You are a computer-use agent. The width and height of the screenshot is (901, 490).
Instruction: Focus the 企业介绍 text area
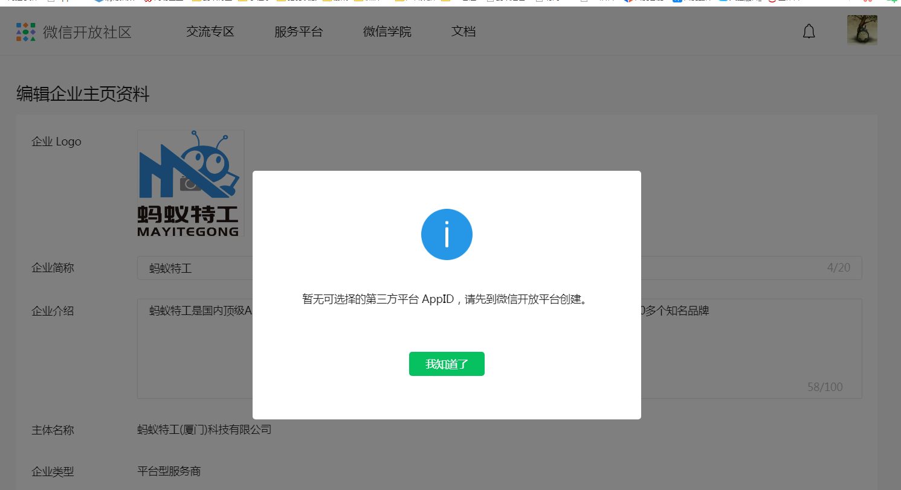[x=499, y=349]
